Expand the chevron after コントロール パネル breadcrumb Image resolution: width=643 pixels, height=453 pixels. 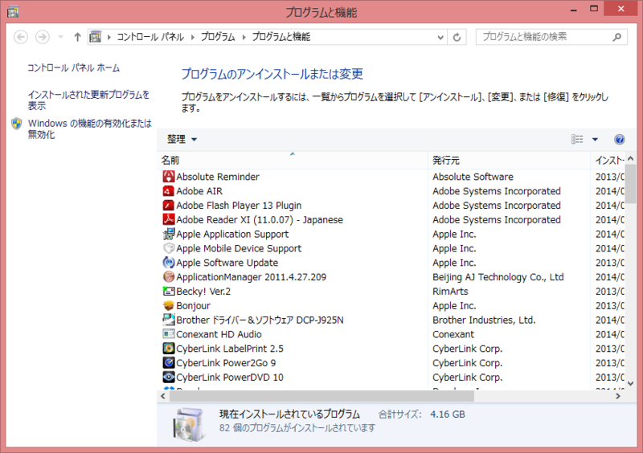pos(192,37)
